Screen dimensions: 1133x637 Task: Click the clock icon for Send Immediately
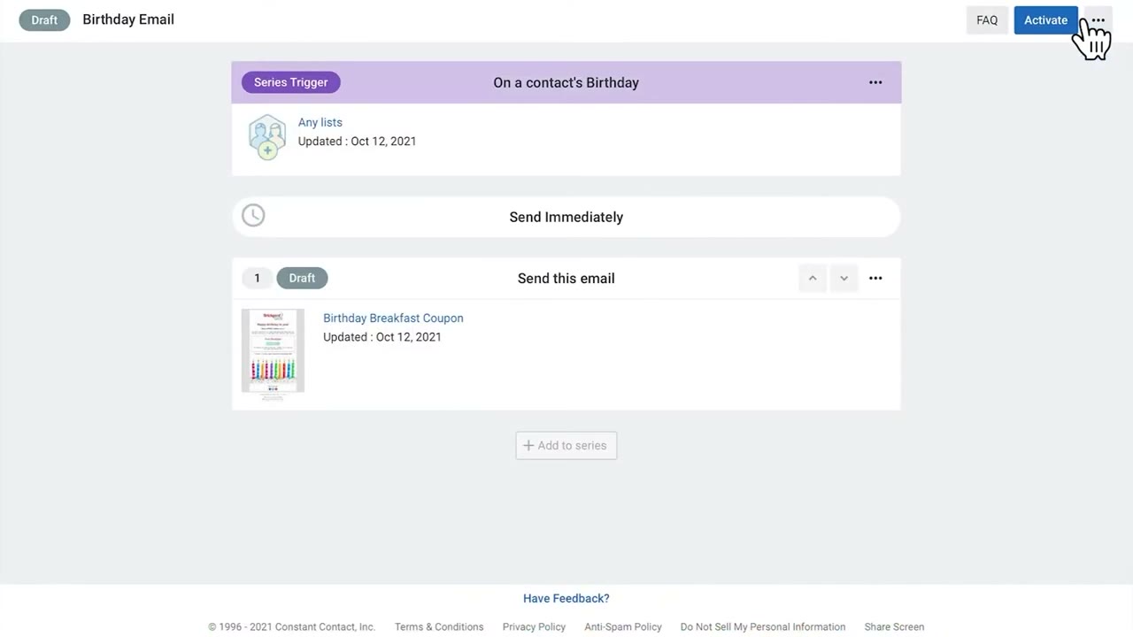[253, 215]
